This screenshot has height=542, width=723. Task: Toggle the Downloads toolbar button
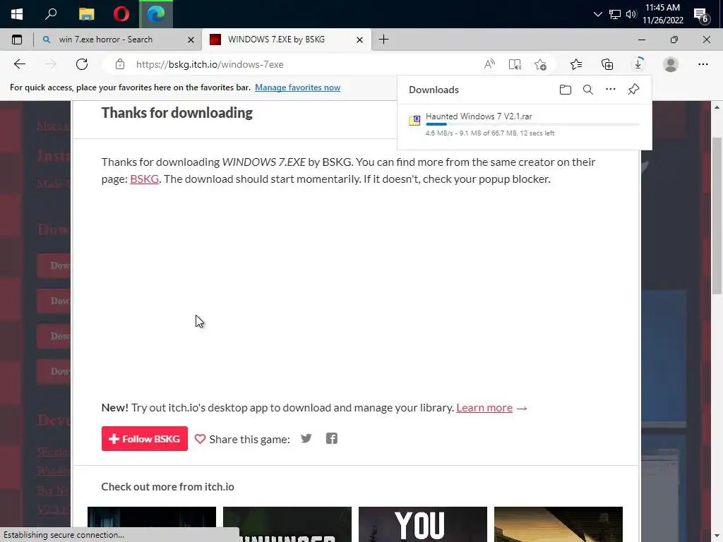tap(638, 64)
